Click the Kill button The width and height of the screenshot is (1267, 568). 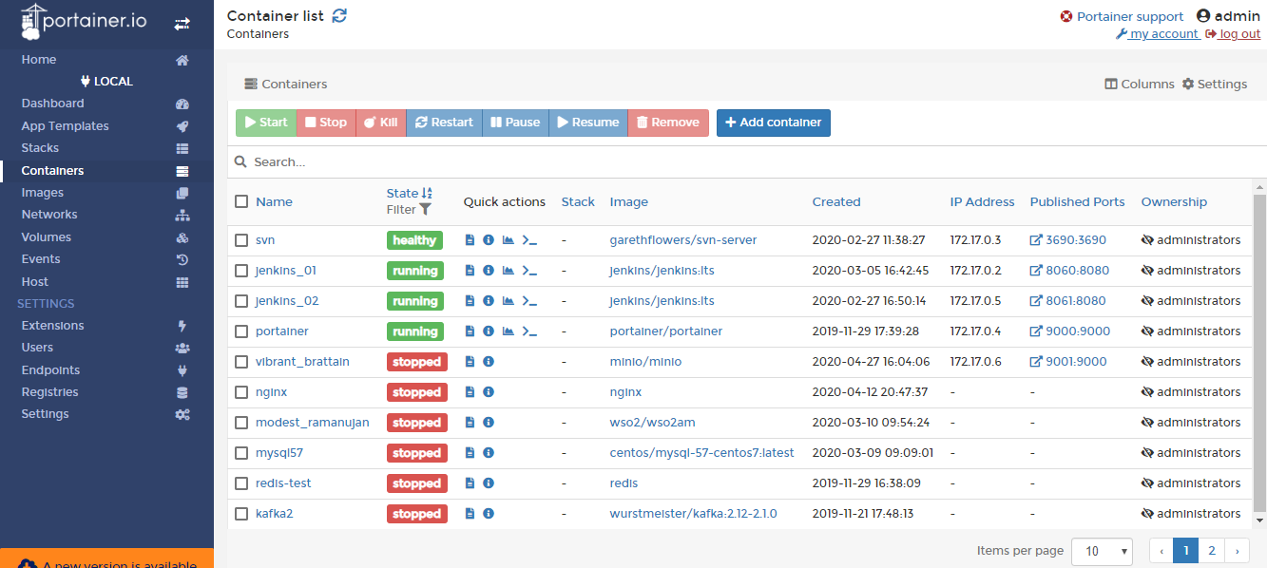381,123
